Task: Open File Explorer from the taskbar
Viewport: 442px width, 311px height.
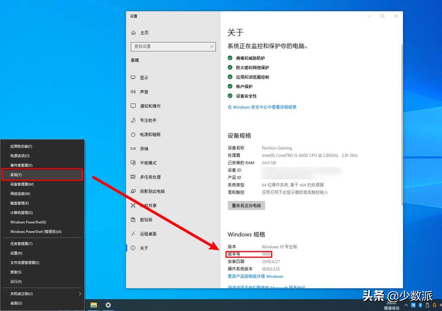Action: click(93, 305)
